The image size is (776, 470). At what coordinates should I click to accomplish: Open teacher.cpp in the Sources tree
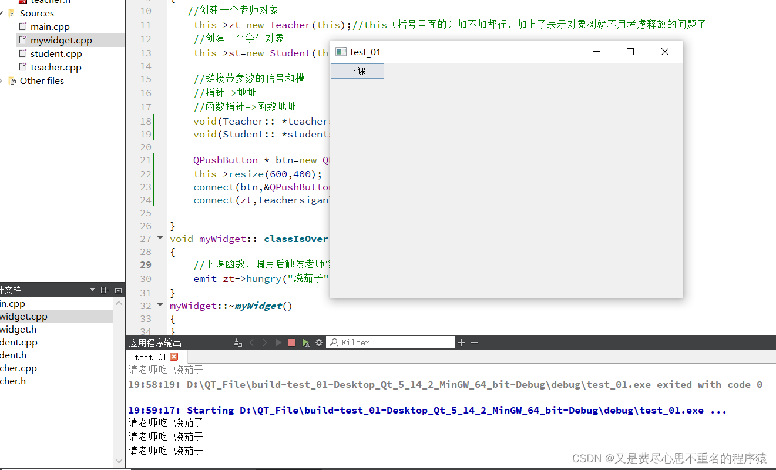point(56,67)
